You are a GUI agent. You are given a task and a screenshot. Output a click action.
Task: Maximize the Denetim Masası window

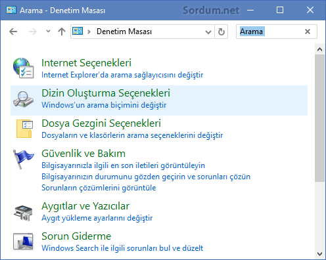[280, 10]
